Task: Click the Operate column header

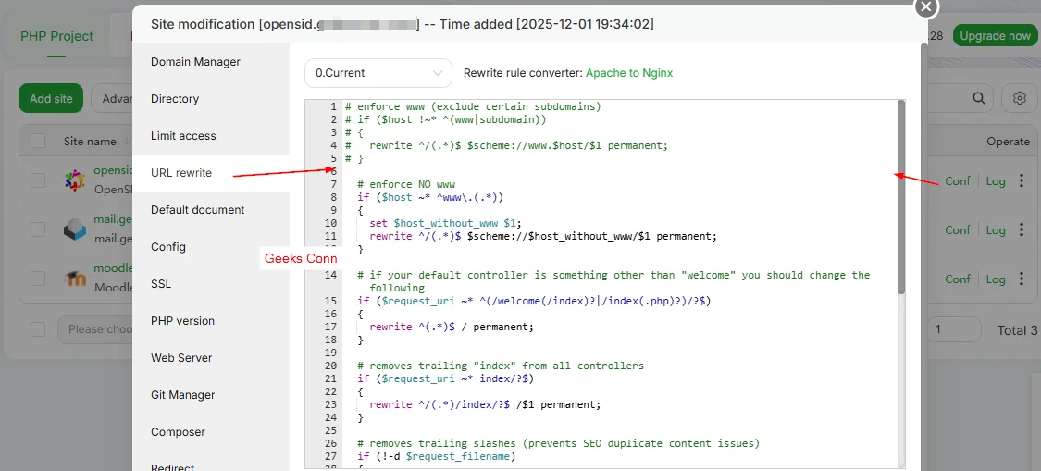Action: pos(1008,141)
